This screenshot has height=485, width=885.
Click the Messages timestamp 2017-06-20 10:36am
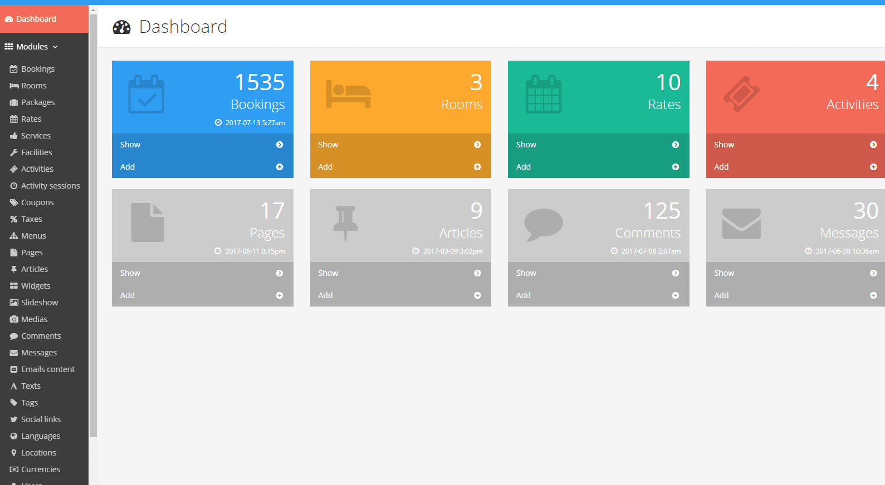point(847,251)
